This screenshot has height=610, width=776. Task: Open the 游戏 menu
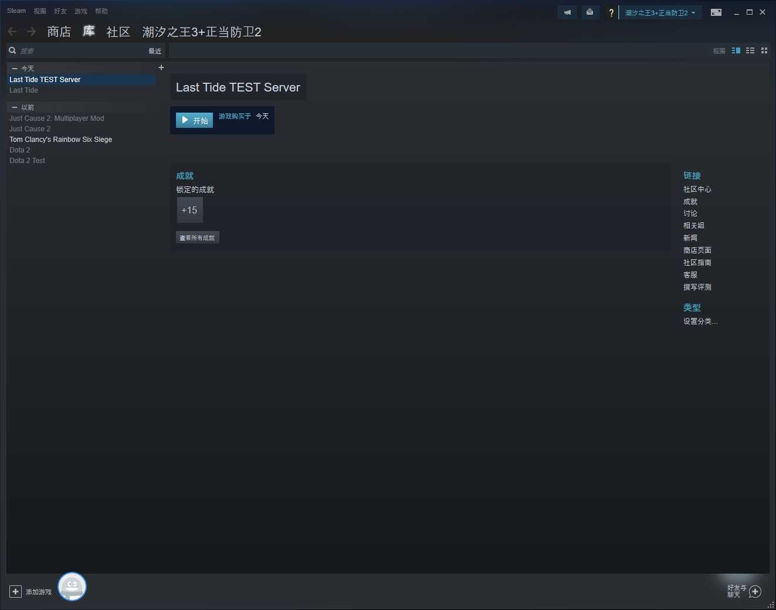click(81, 11)
